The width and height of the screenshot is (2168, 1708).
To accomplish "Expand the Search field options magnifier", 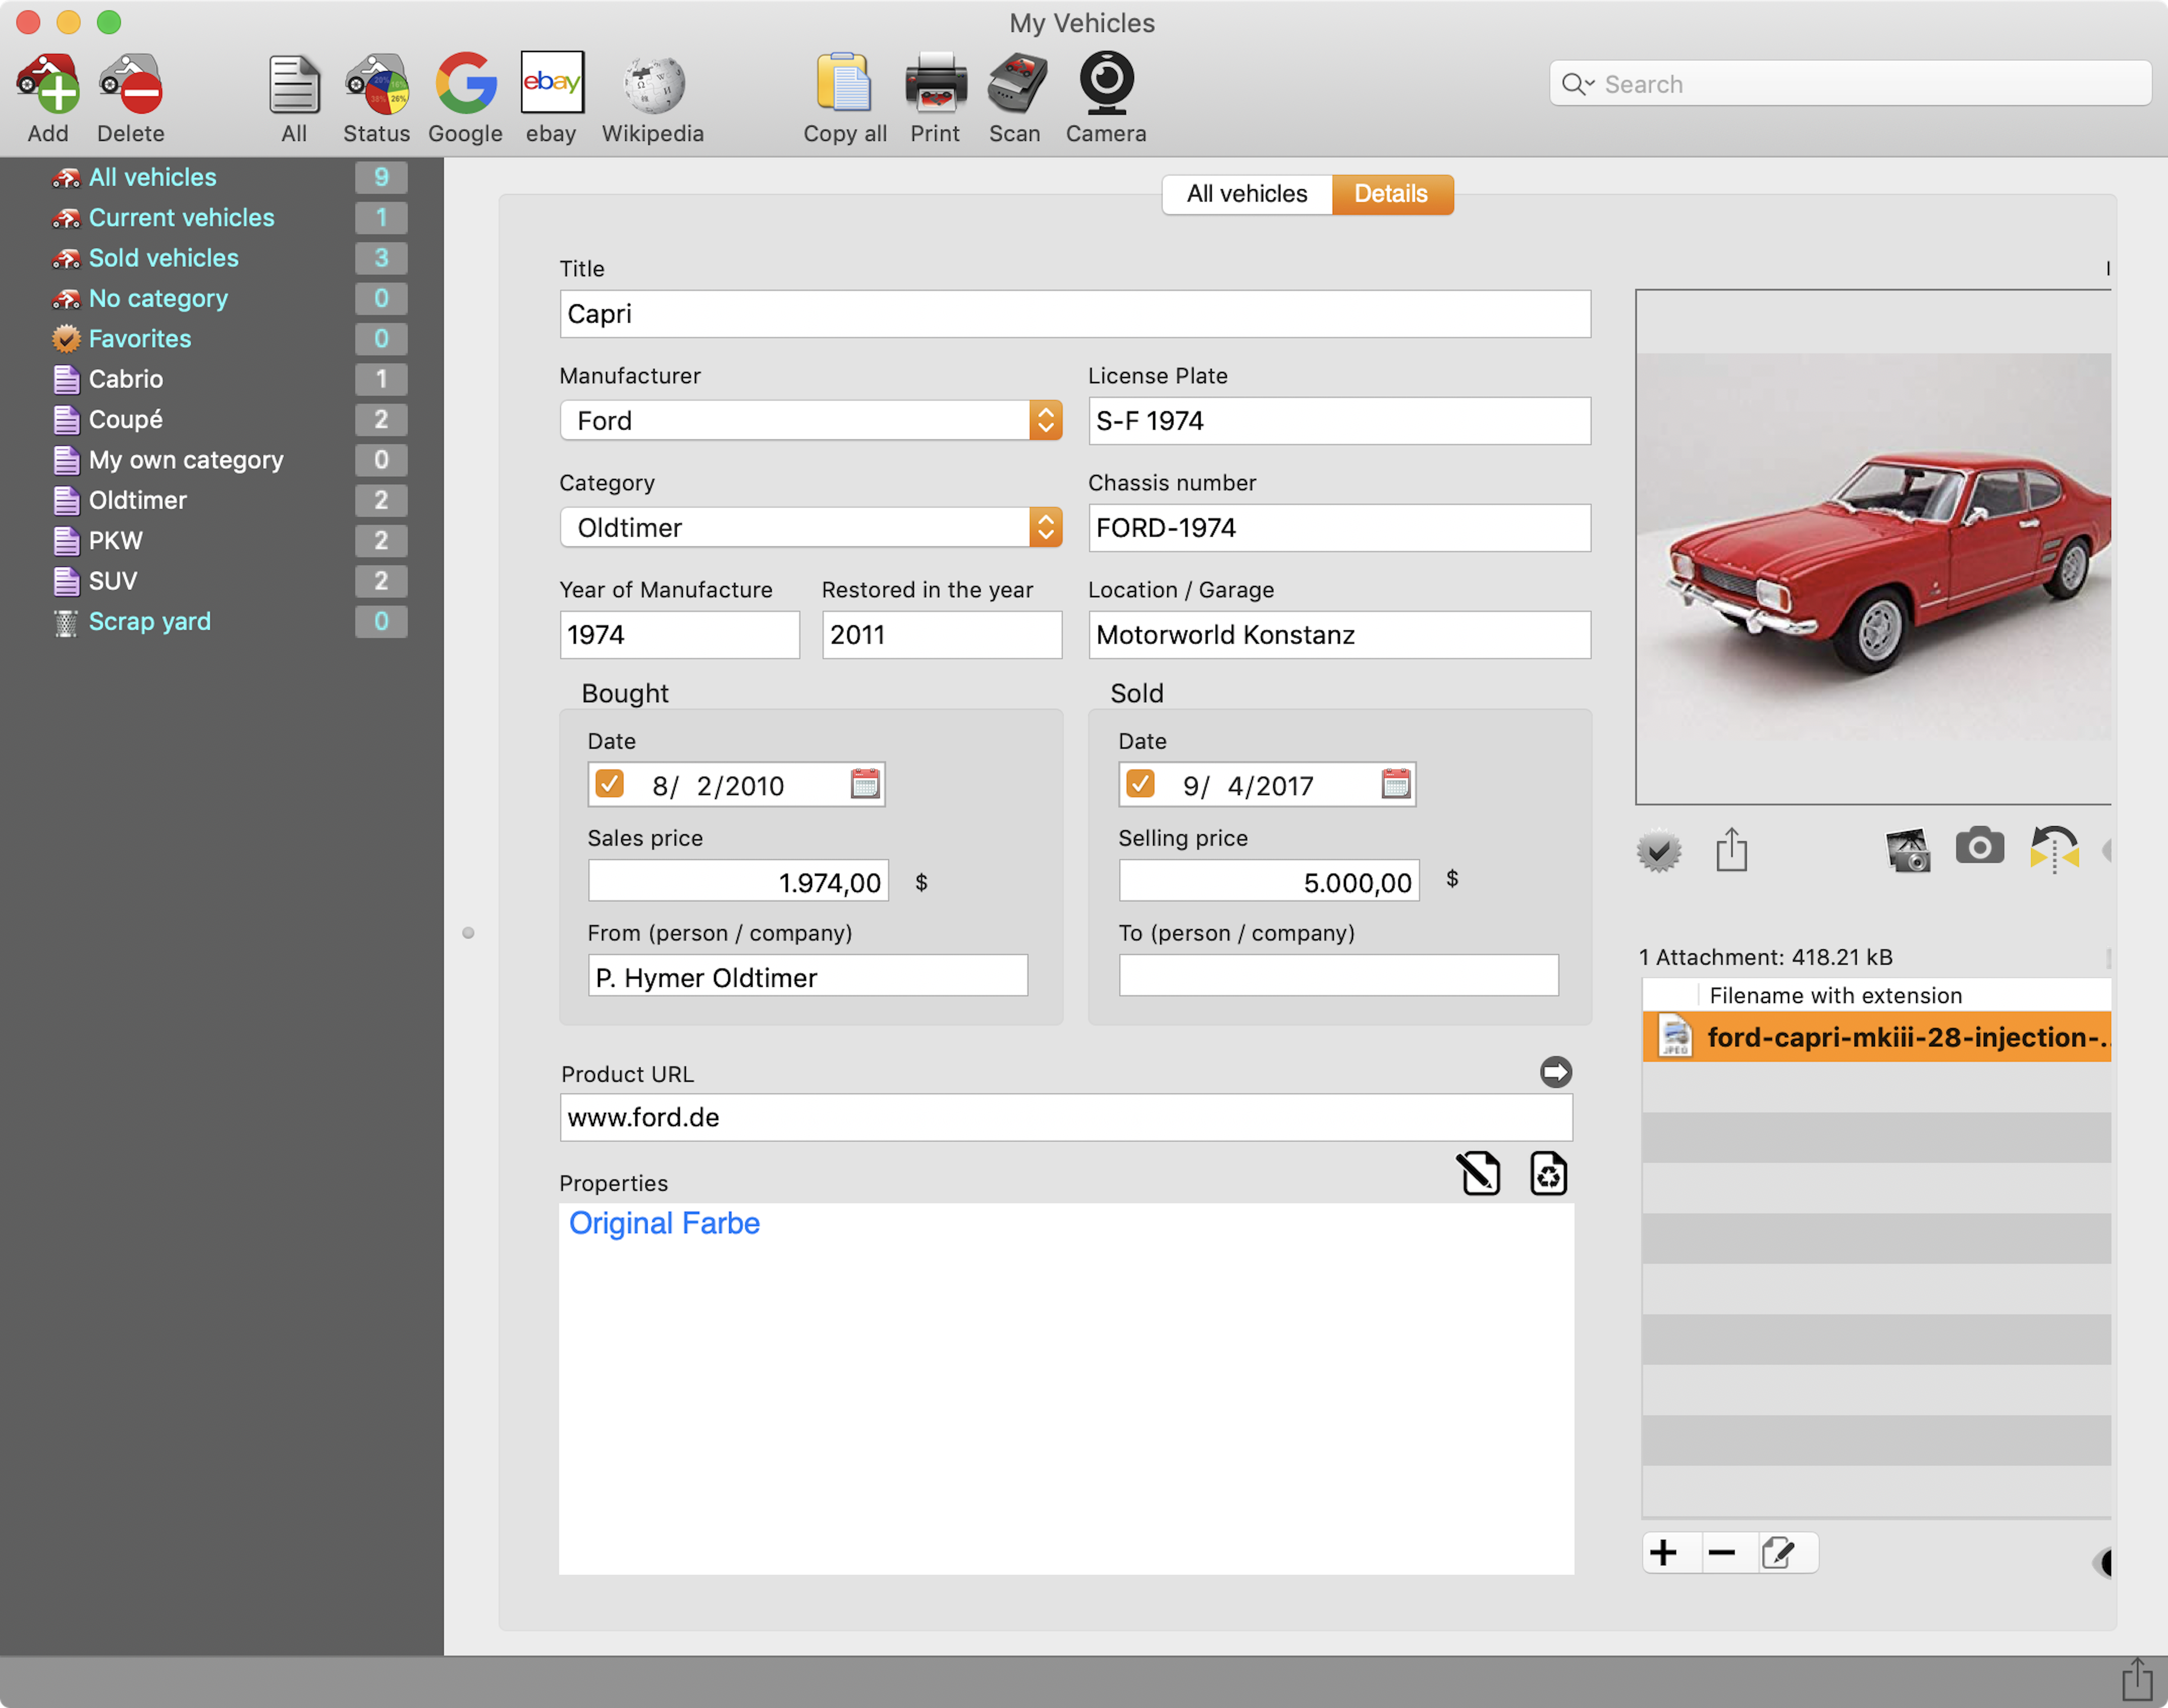I will click(1578, 84).
